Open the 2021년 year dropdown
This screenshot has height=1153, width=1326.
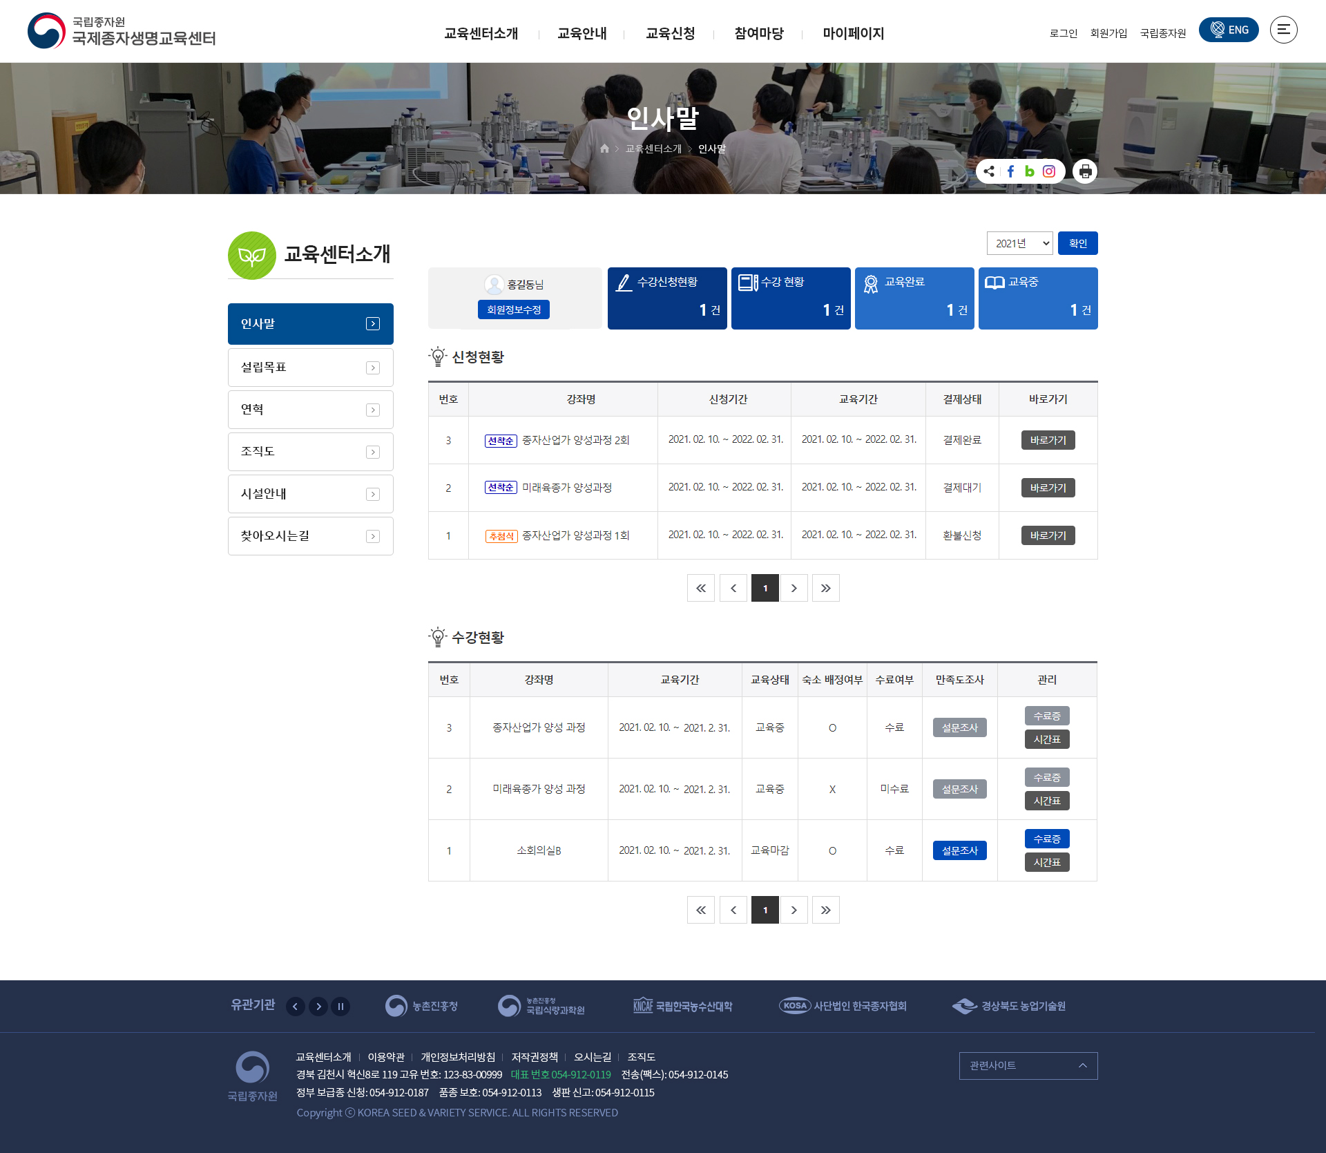click(1019, 243)
